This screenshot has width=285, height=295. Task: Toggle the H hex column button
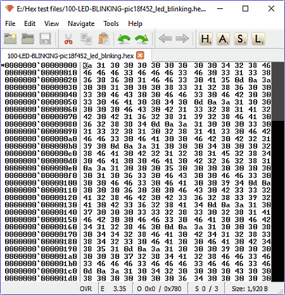(x=206, y=39)
